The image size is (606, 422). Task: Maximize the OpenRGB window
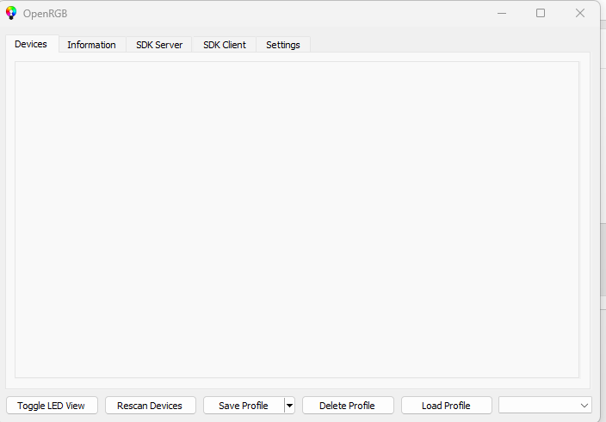coord(541,13)
